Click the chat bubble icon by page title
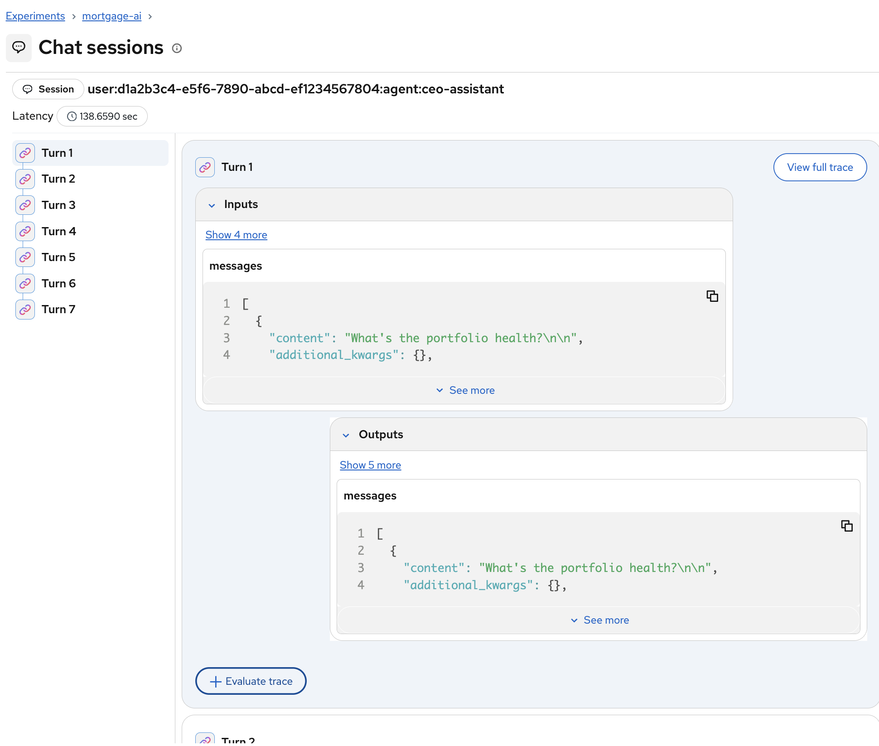 pyautogui.click(x=19, y=47)
